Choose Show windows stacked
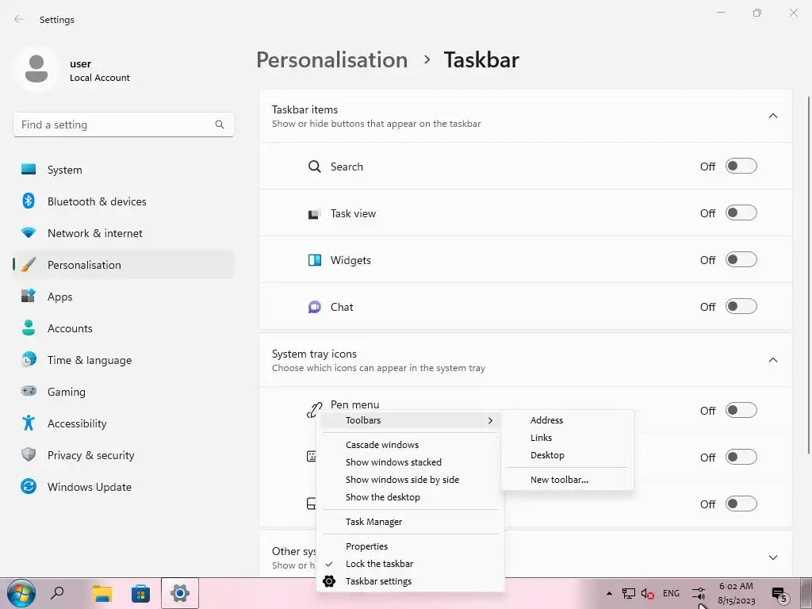812x609 pixels. click(x=410, y=462)
